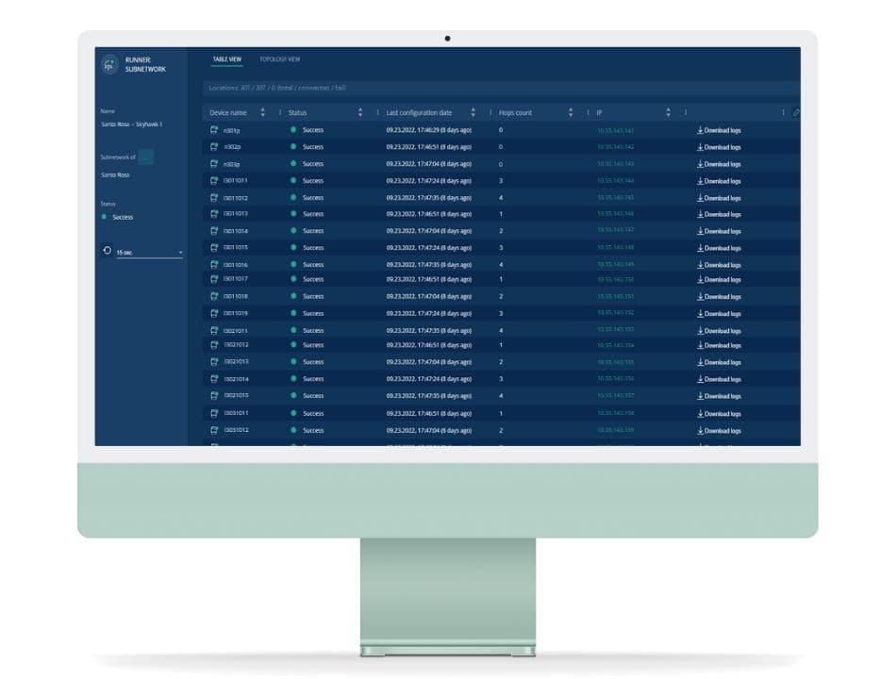The height and width of the screenshot is (679, 896).
Task: Click the device icon for n301p
Action: click(x=214, y=130)
